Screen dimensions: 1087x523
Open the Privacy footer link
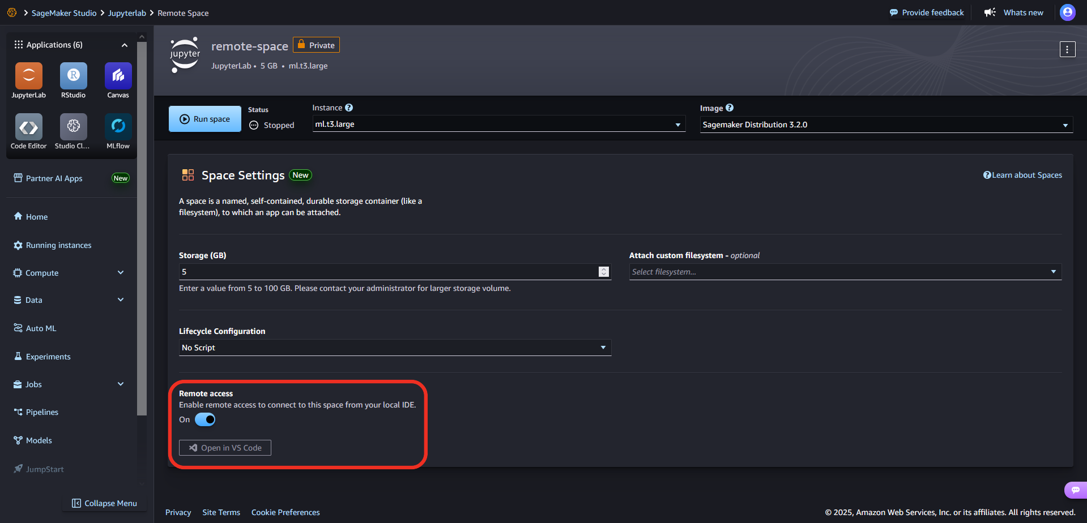[x=178, y=512]
